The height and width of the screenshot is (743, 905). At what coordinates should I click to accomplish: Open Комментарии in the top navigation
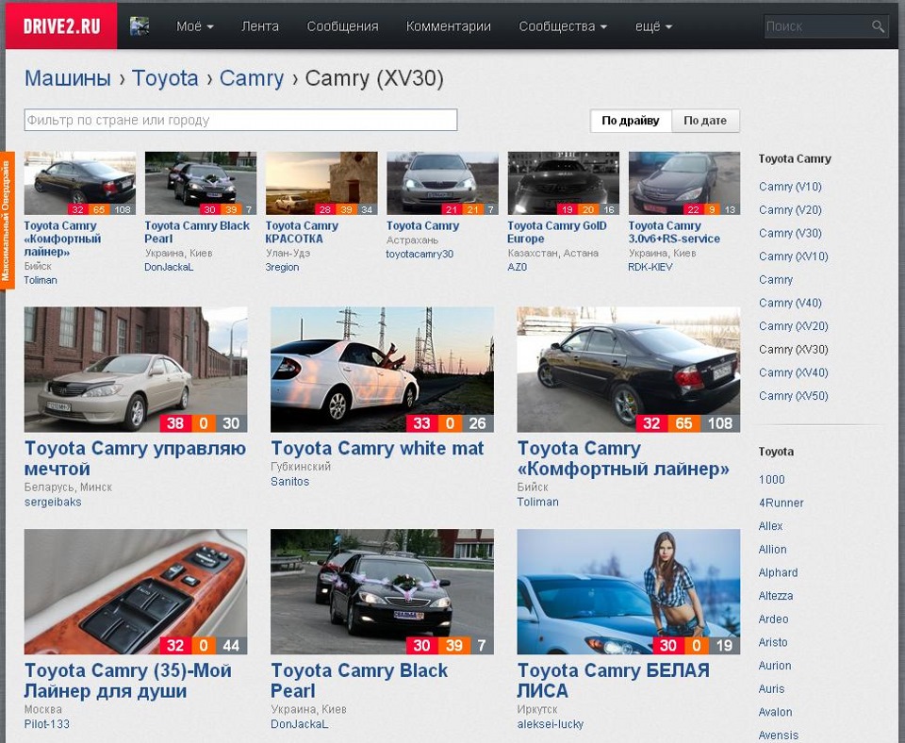pos(449,26)
